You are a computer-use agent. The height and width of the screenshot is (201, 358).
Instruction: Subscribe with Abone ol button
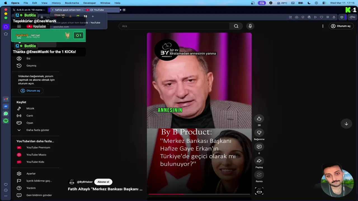103,182
